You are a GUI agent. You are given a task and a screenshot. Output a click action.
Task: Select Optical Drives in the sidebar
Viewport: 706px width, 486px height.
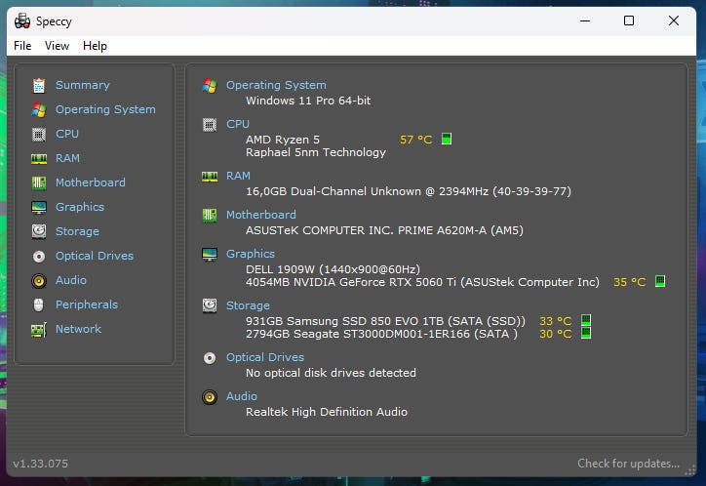(x=95, y=256)
